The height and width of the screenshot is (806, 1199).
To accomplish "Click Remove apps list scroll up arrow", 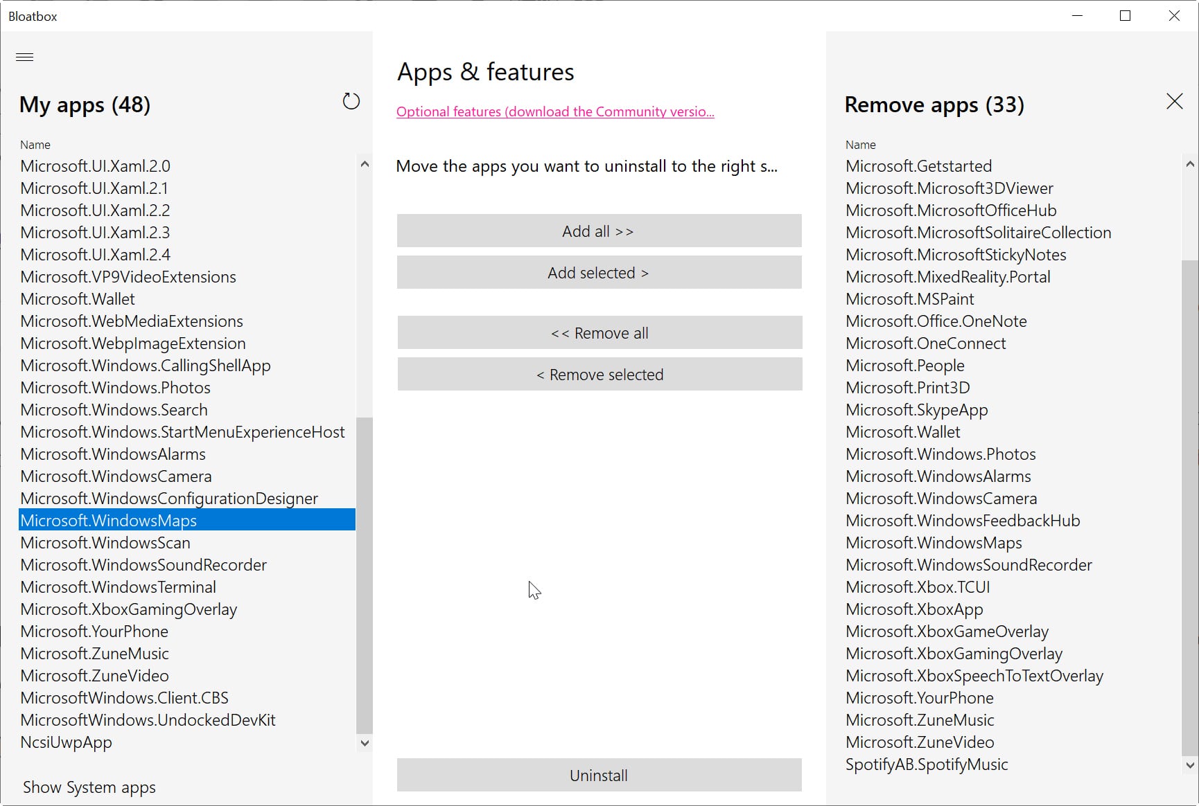I will 1190,165.
